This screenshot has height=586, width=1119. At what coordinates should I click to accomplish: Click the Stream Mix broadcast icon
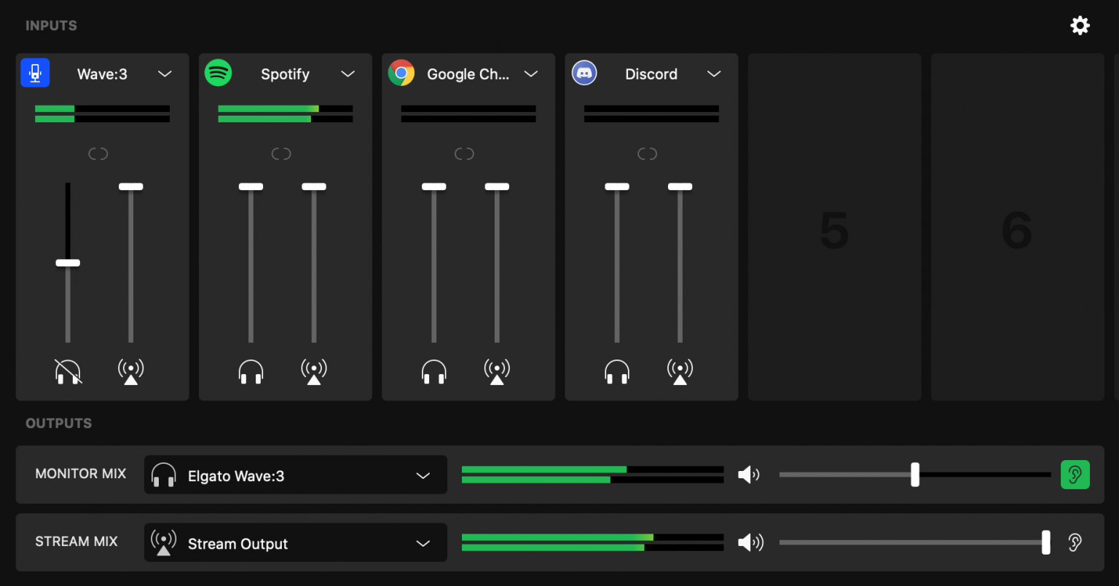(x=163, y=542)
